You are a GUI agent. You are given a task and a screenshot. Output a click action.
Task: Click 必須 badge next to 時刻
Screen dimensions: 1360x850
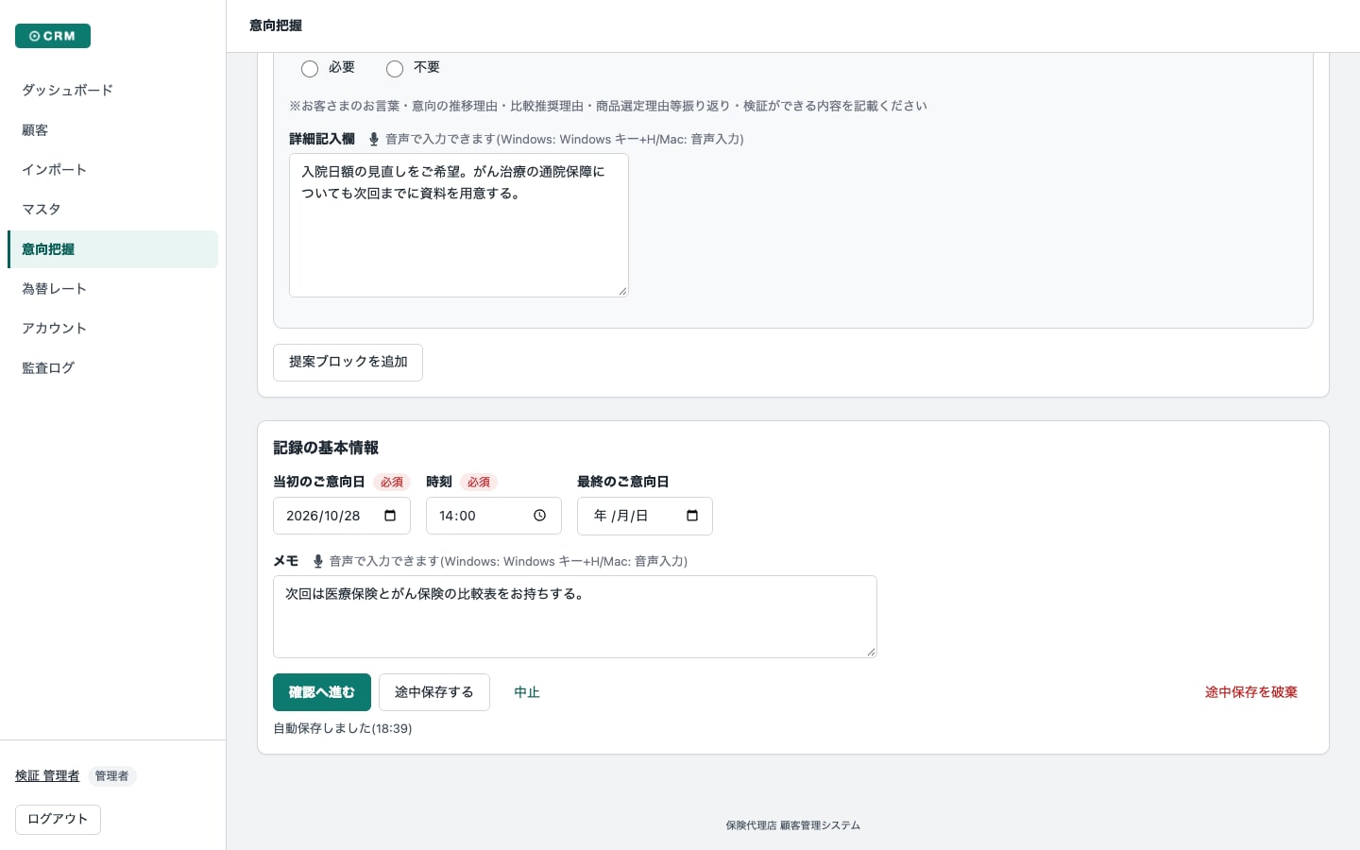479,482
